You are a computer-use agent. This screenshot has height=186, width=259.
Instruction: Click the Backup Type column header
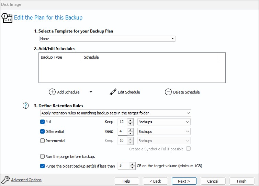point(60,57)
